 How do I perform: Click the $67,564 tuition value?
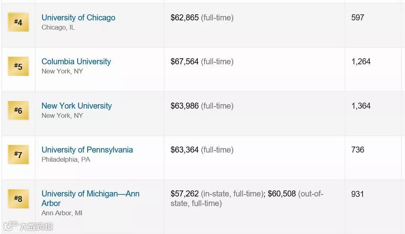184,61
